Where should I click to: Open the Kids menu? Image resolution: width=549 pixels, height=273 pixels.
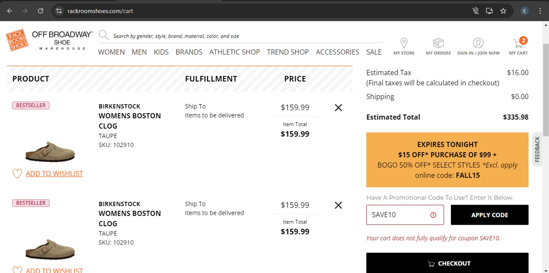pos(161,52)
